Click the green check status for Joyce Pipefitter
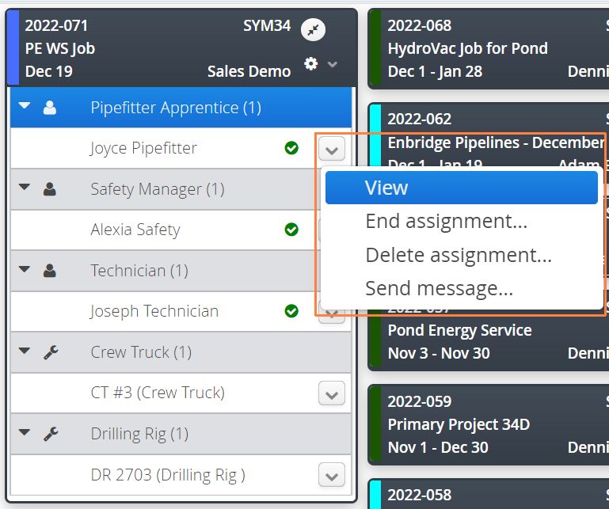 point(291,148)
